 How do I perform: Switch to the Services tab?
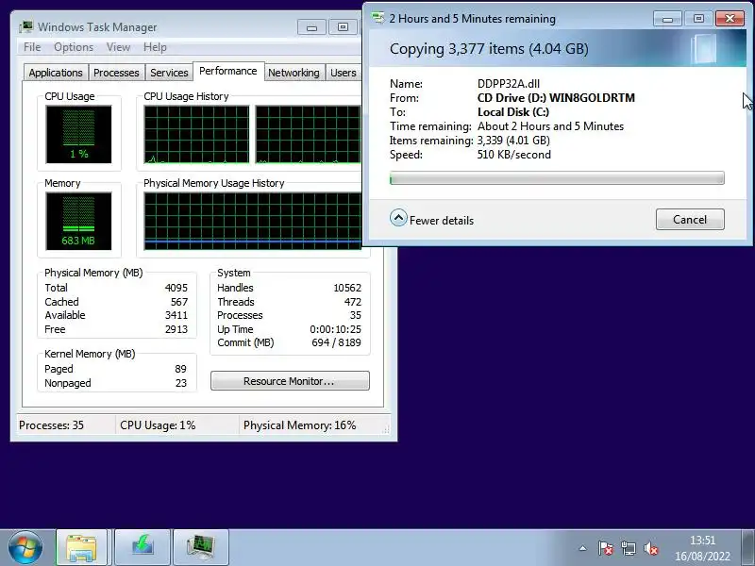(169, 73)
